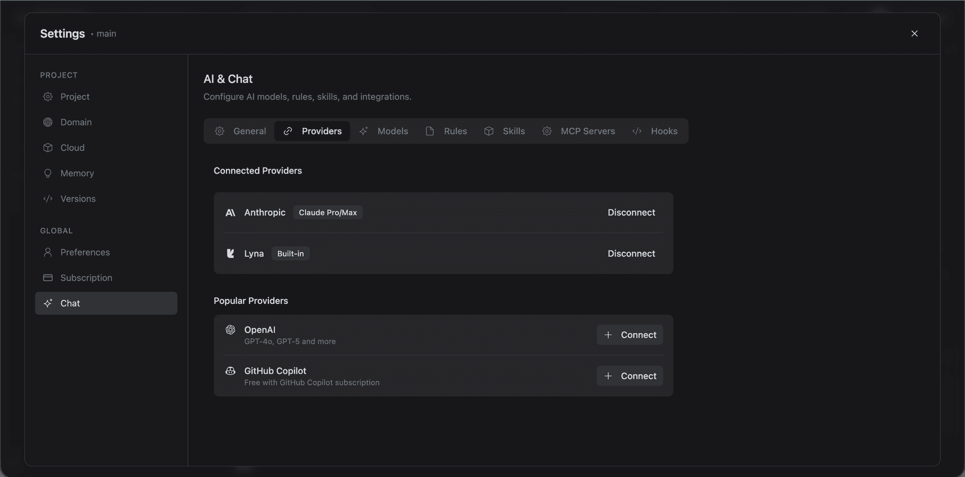Image resolution: width=965 pixels, height=477 pixels.
Task: Click the Providers tab link icon
Action: click(x=288, y=131)
